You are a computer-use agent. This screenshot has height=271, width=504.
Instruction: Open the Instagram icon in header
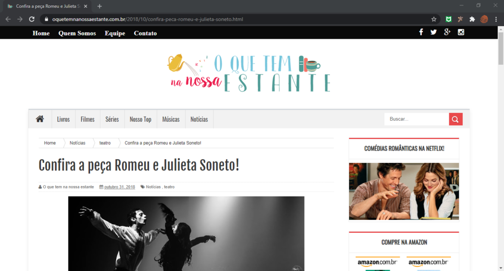click(x=461, y=32)
